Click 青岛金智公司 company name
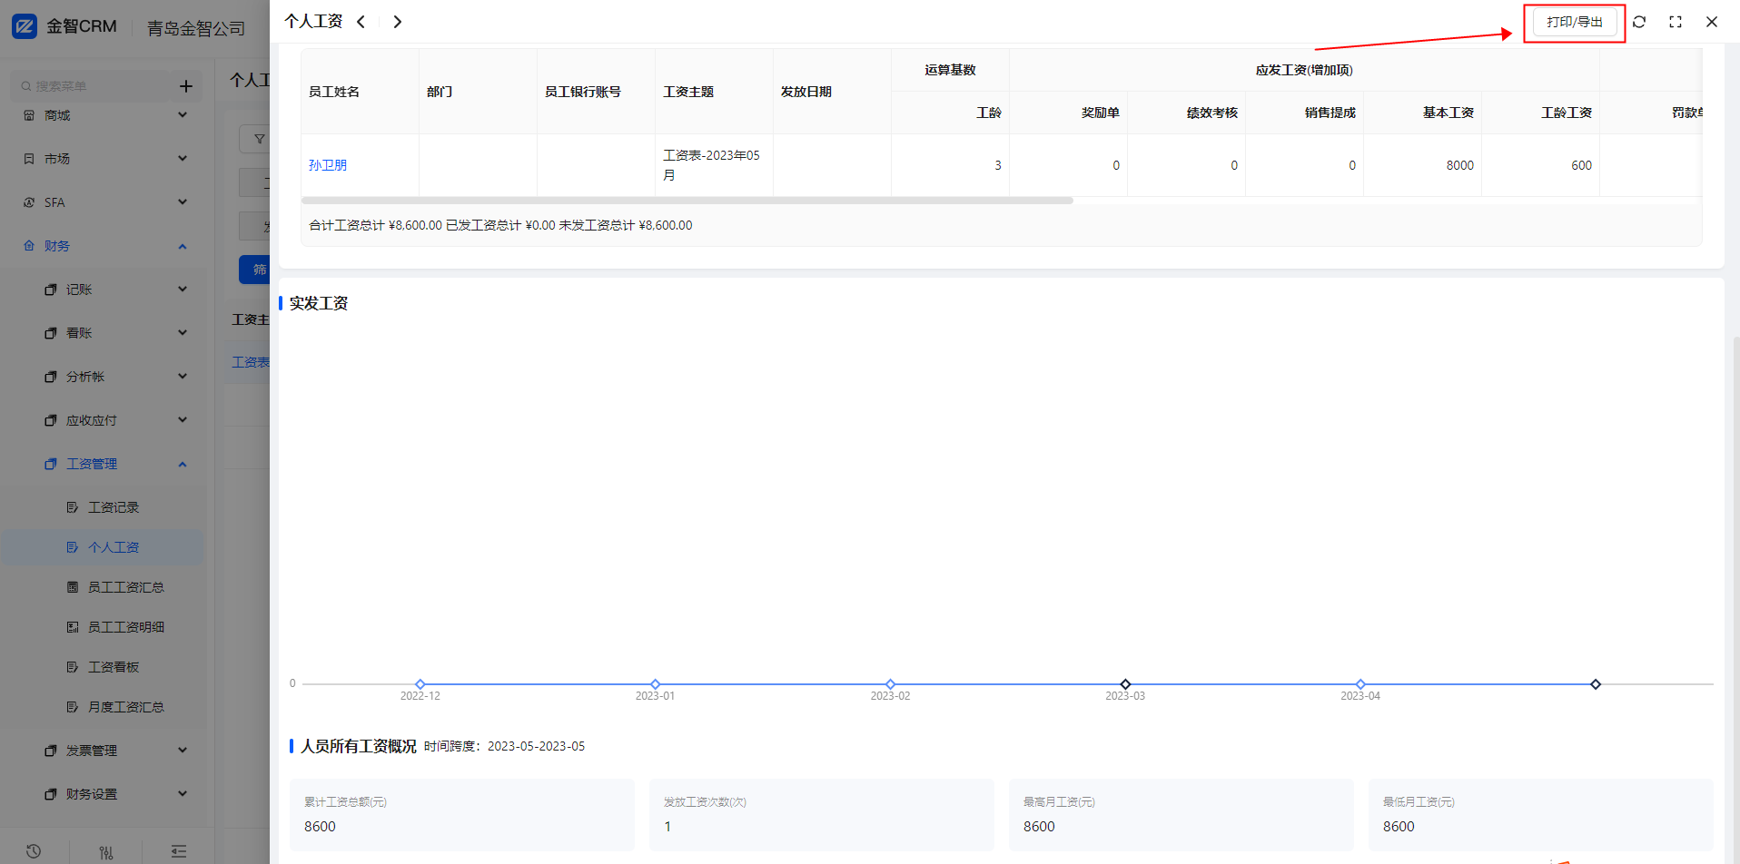This screenshot has height=864, width=1740. (196, 29)
